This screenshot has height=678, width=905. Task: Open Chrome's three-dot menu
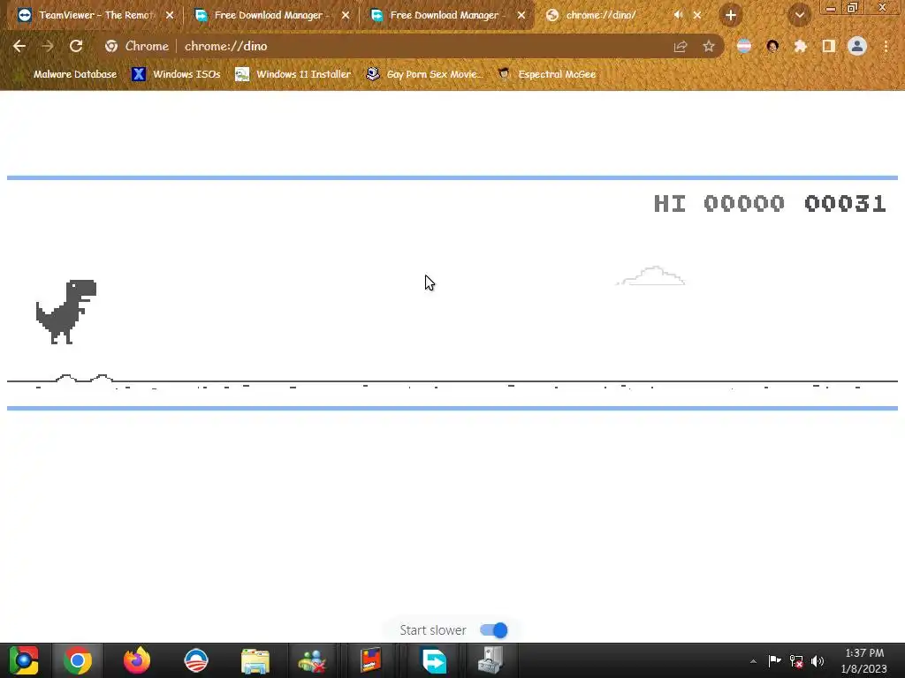click(886, 46)
